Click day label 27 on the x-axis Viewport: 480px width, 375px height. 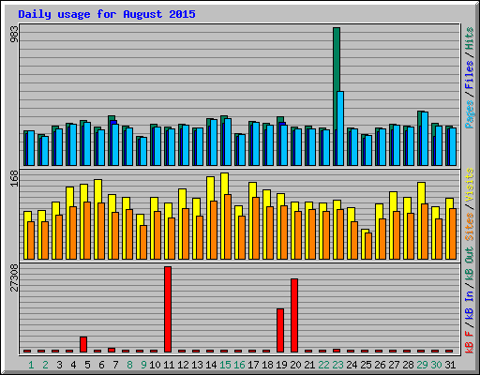point(394,365)
